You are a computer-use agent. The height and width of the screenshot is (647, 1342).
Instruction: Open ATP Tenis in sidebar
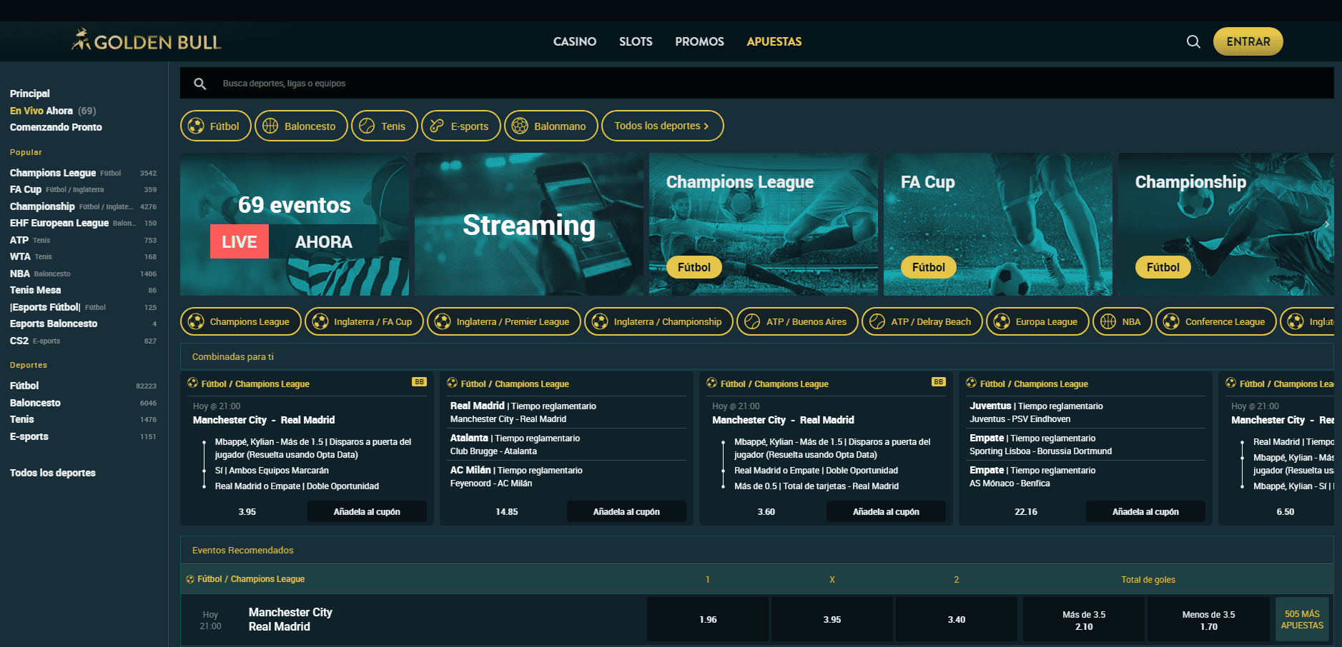pos(83,240)
